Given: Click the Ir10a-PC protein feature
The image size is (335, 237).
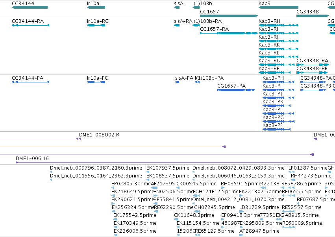Looking at the screenshot, I should [x=96, y=82].
